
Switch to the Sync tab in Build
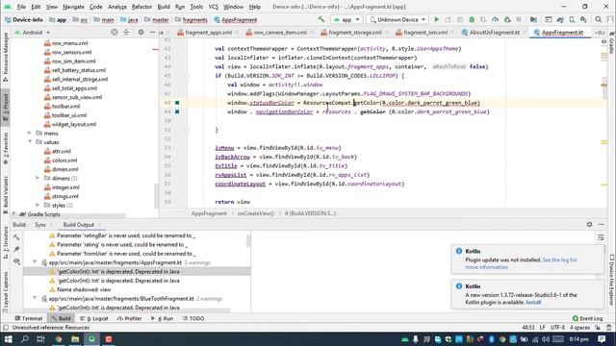pos(40,225)
